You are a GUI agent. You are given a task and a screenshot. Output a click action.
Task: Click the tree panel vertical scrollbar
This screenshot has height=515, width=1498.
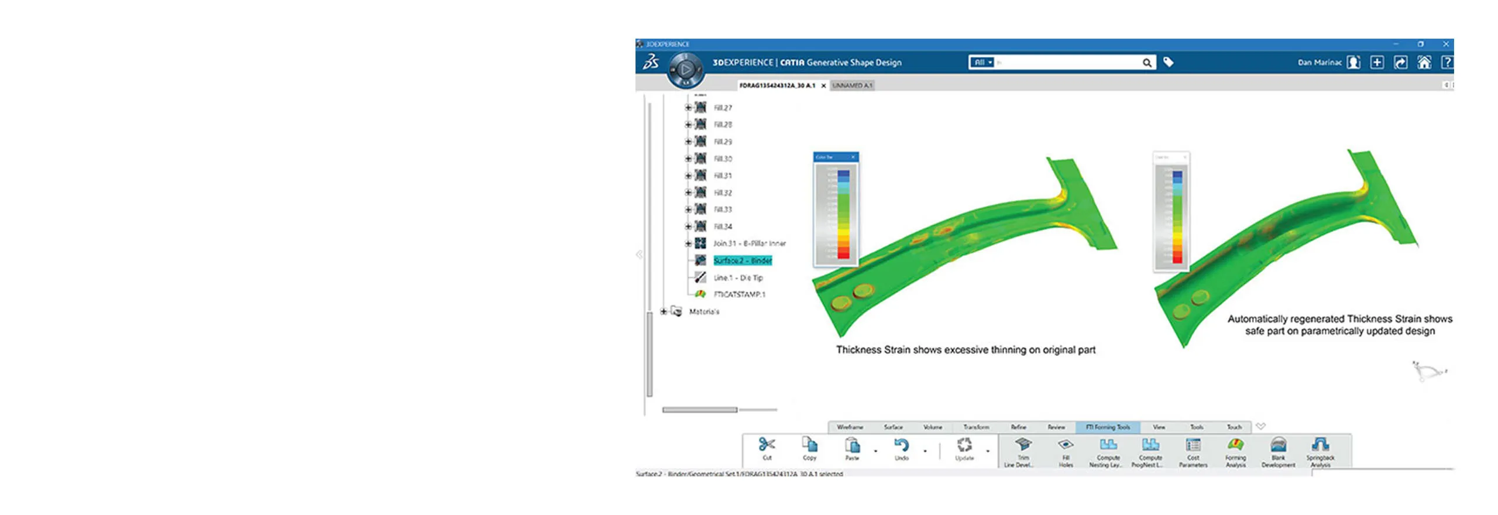(650, 354)
